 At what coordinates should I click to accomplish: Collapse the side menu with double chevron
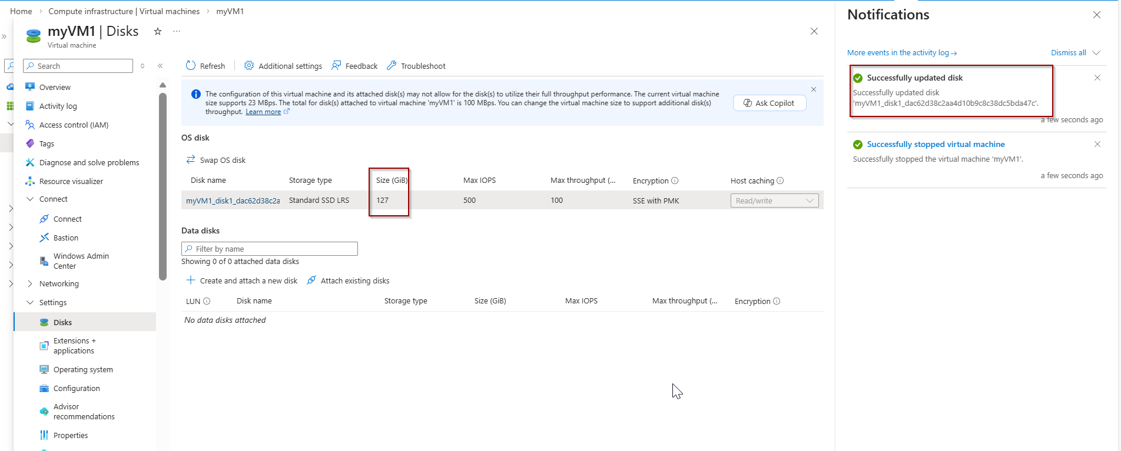(x=160, y=66)
